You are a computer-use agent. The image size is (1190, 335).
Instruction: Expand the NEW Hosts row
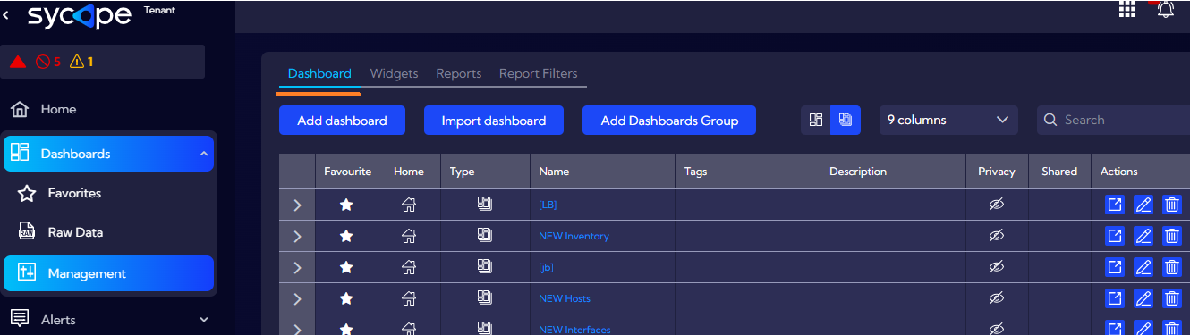[297, 298]
